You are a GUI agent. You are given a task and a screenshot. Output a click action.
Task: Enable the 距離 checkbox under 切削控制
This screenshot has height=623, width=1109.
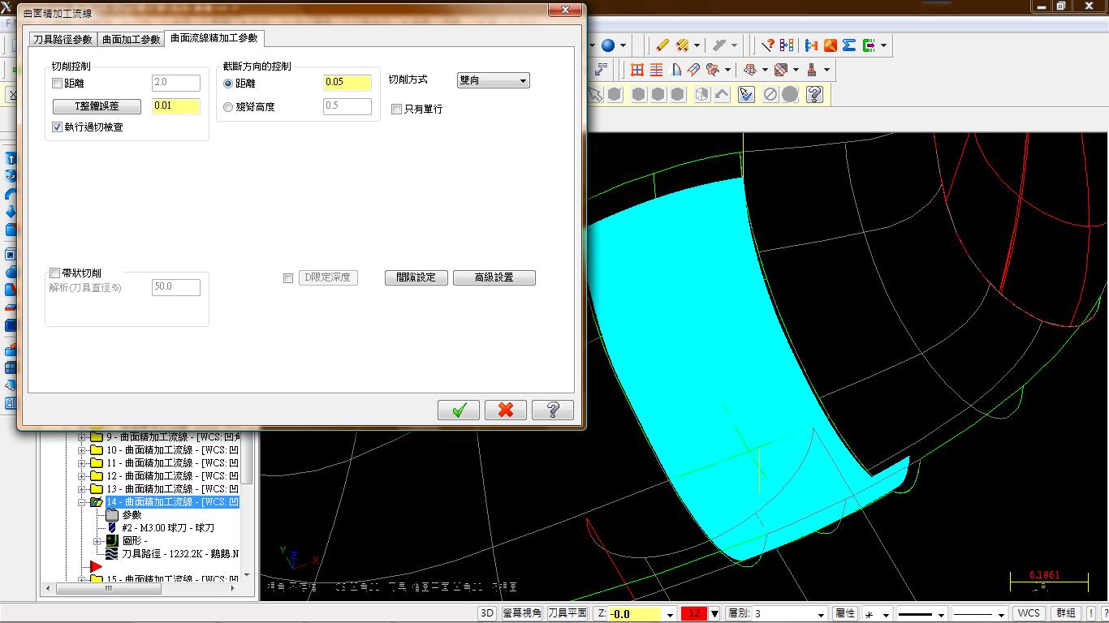(x=57, y=84)
